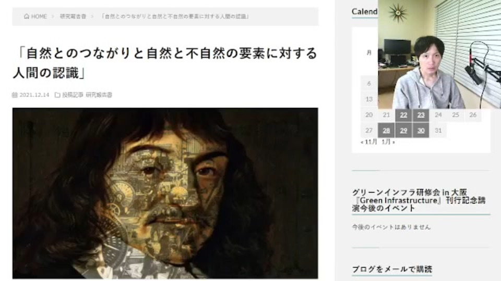The width and height of the screenshot is (501, 281).
Task: Go to next month 1月 »
Action: [x=388, y=142]
